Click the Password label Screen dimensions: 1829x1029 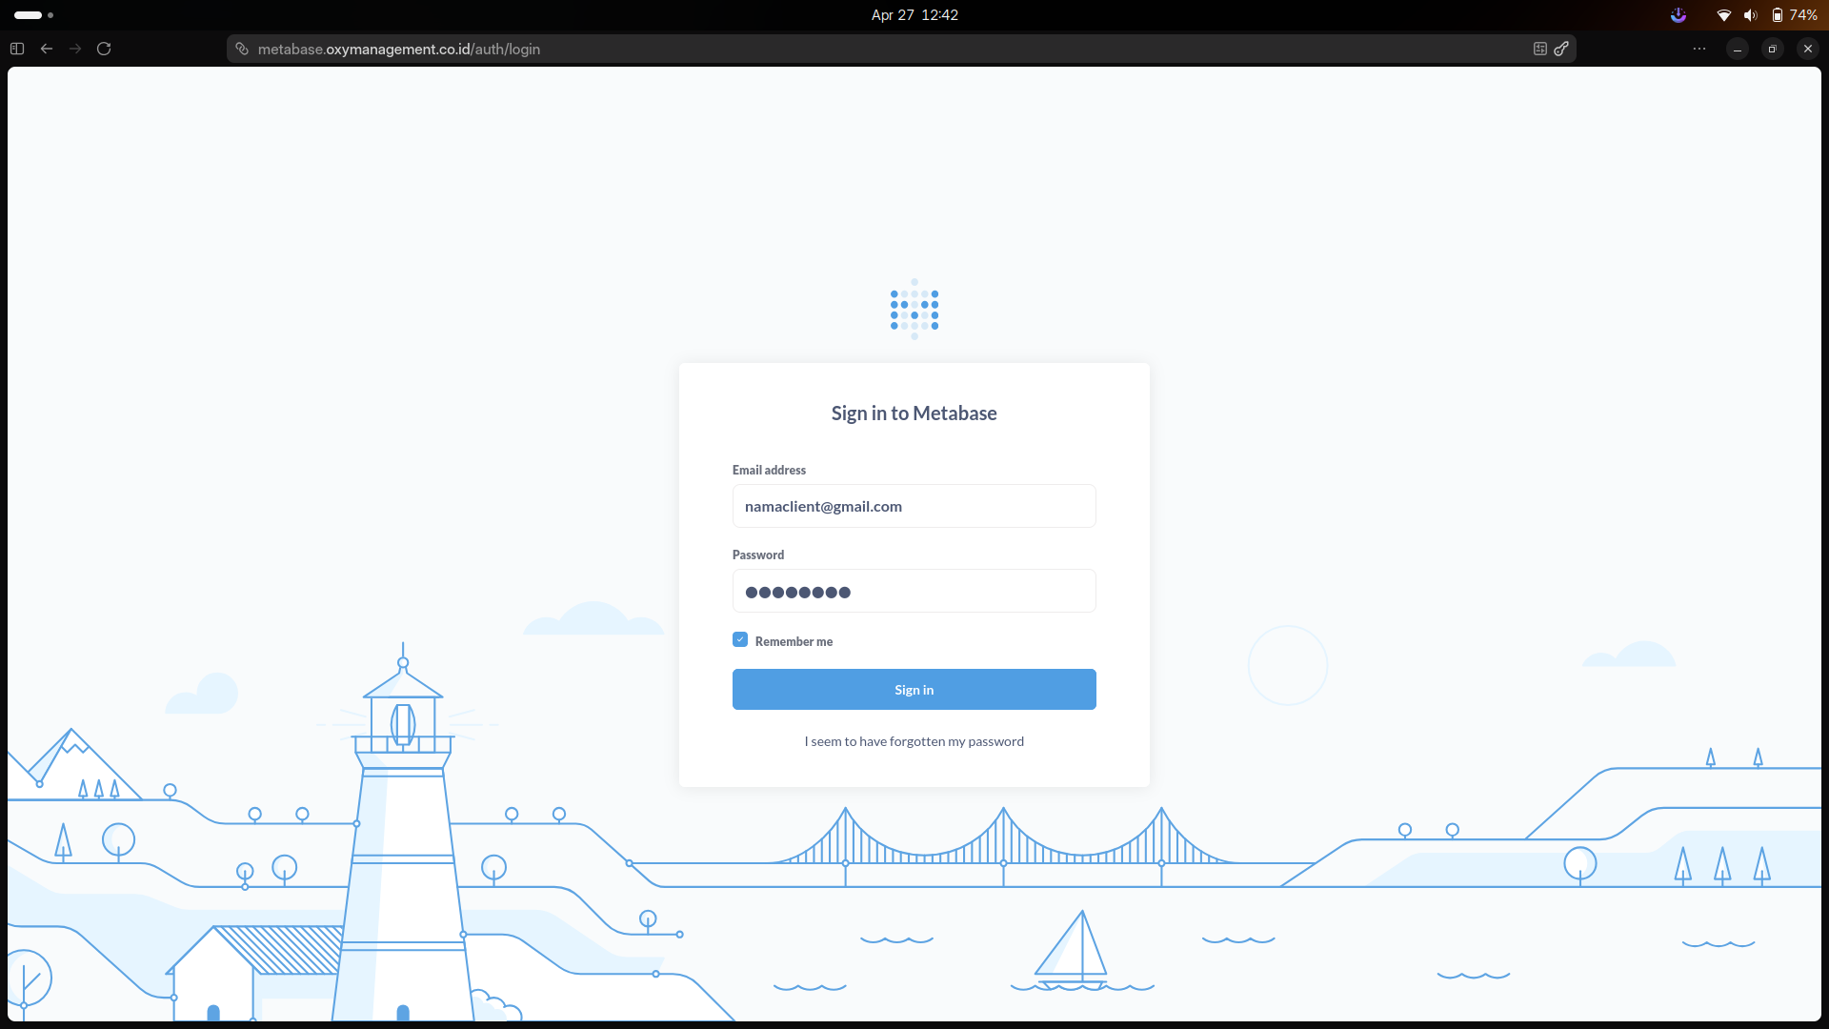click(758, 555)
